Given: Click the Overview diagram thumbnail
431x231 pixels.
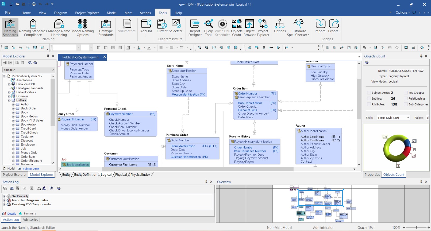Looking at the screenshot, I should pos(323,204).
